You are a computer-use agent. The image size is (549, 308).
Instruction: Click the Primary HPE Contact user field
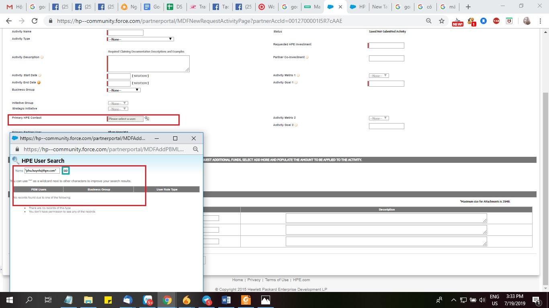click(125, 119)
